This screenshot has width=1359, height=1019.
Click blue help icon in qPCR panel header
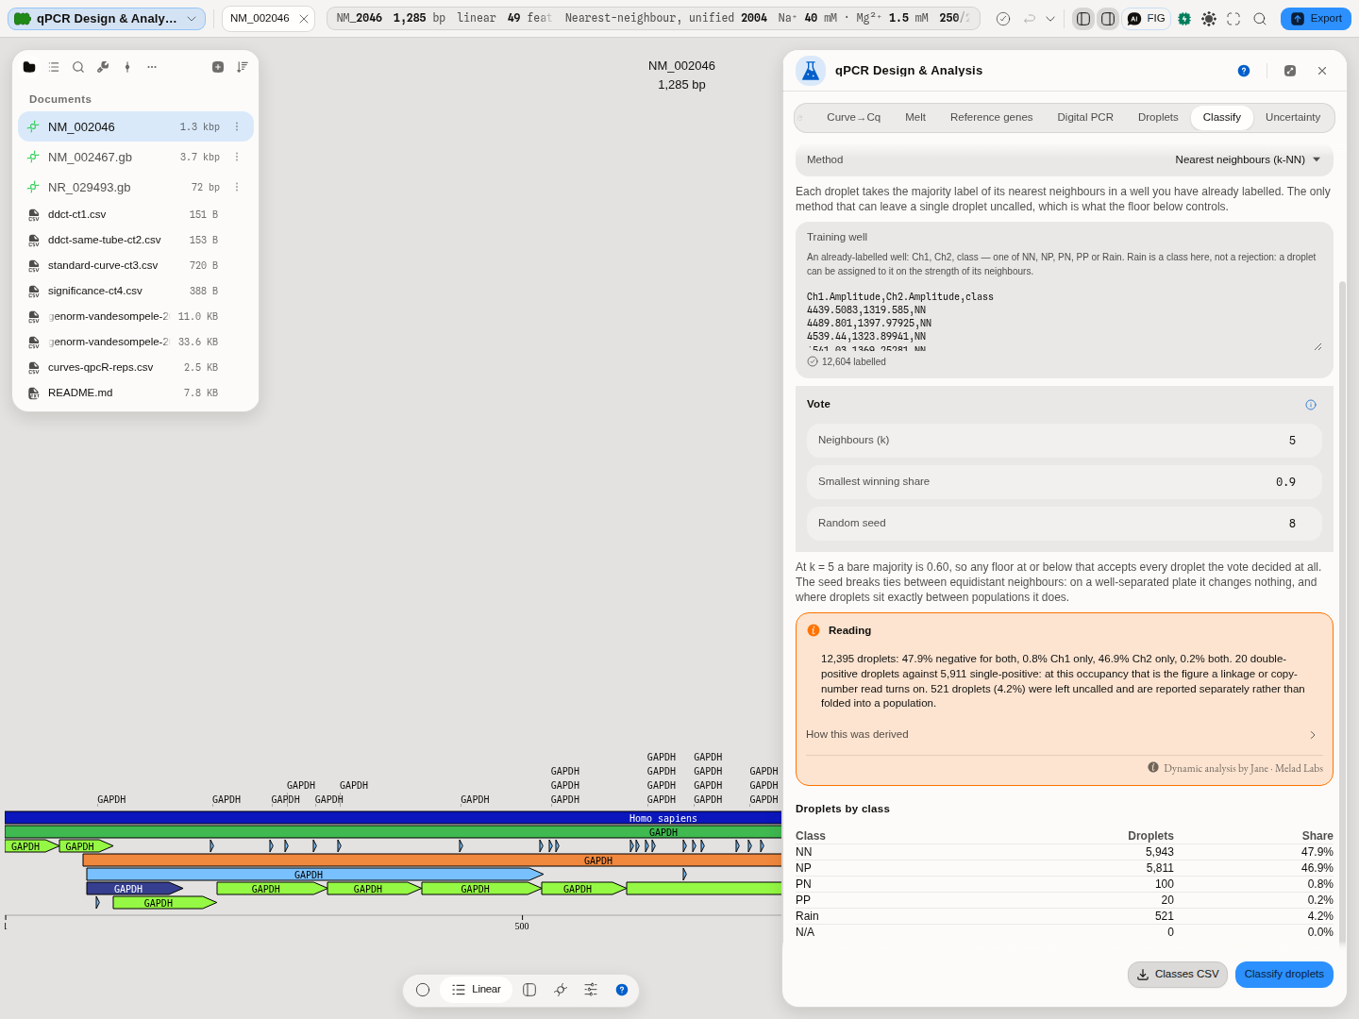(1244, 71)
